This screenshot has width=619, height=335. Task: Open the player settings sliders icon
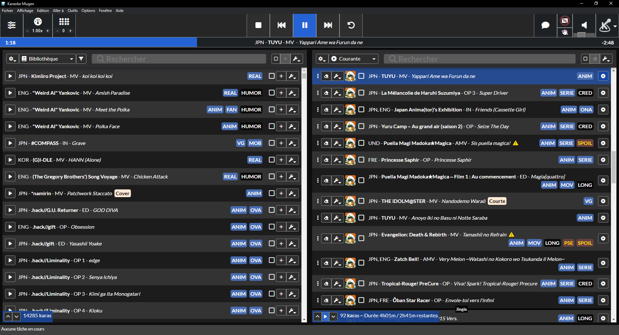[x=12, y=25]
